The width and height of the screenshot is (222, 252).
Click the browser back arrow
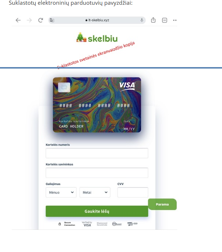pyautogui.click(x=18, y=20)
